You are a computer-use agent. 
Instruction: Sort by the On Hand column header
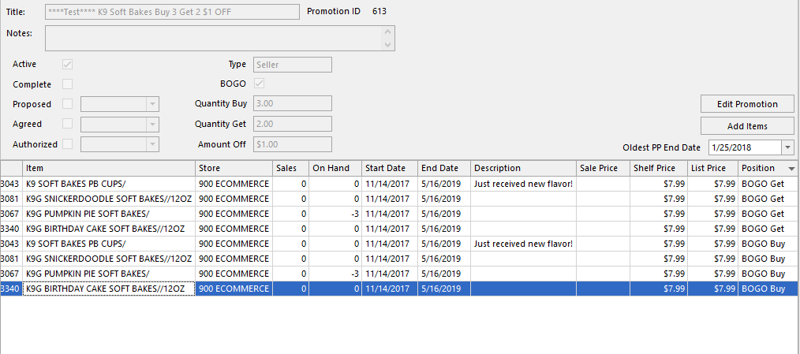point(335,168)
